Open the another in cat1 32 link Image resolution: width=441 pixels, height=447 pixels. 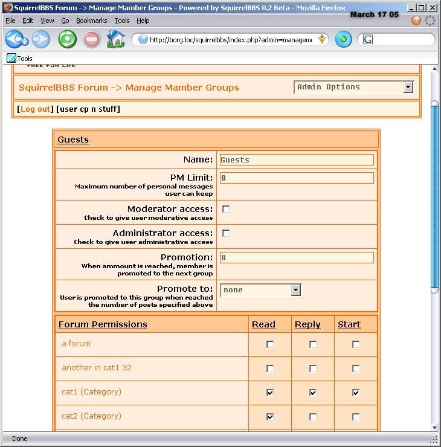pos(97,368)
